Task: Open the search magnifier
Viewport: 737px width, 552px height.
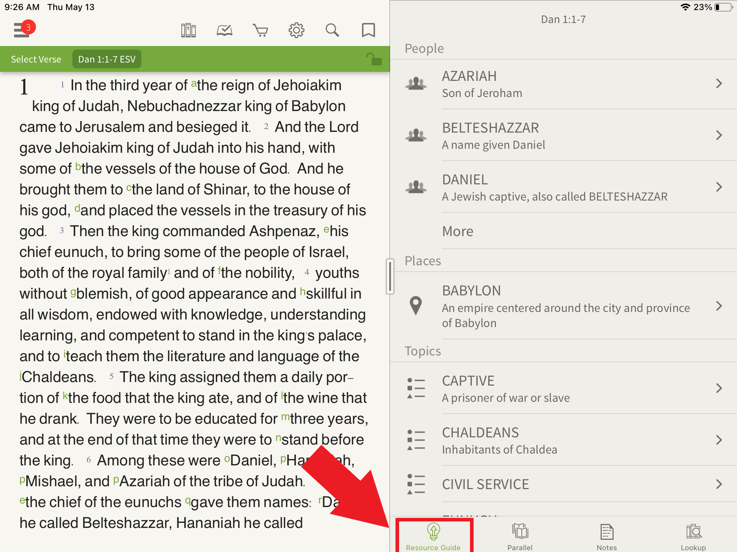Action: click(332, 30)
